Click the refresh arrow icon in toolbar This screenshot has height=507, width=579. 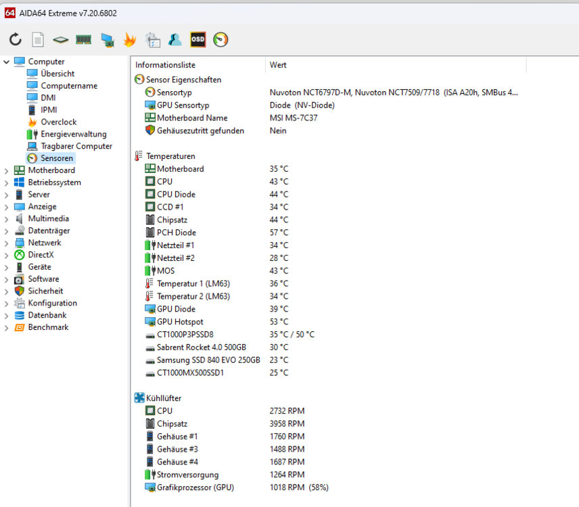click(x=15, y=39)
